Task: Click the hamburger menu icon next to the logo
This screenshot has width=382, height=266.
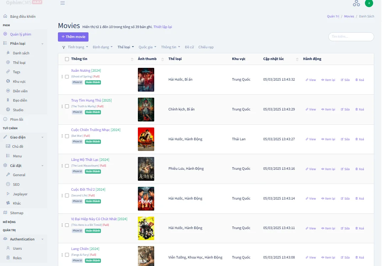Action: 63,3
